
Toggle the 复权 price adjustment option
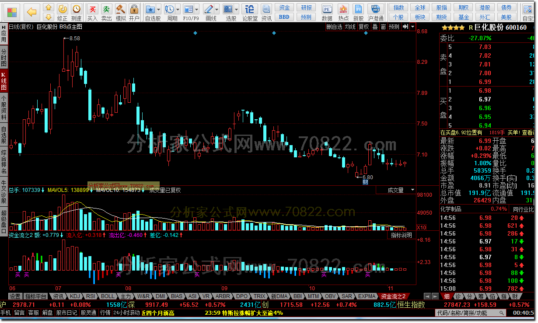coord(364,27)
